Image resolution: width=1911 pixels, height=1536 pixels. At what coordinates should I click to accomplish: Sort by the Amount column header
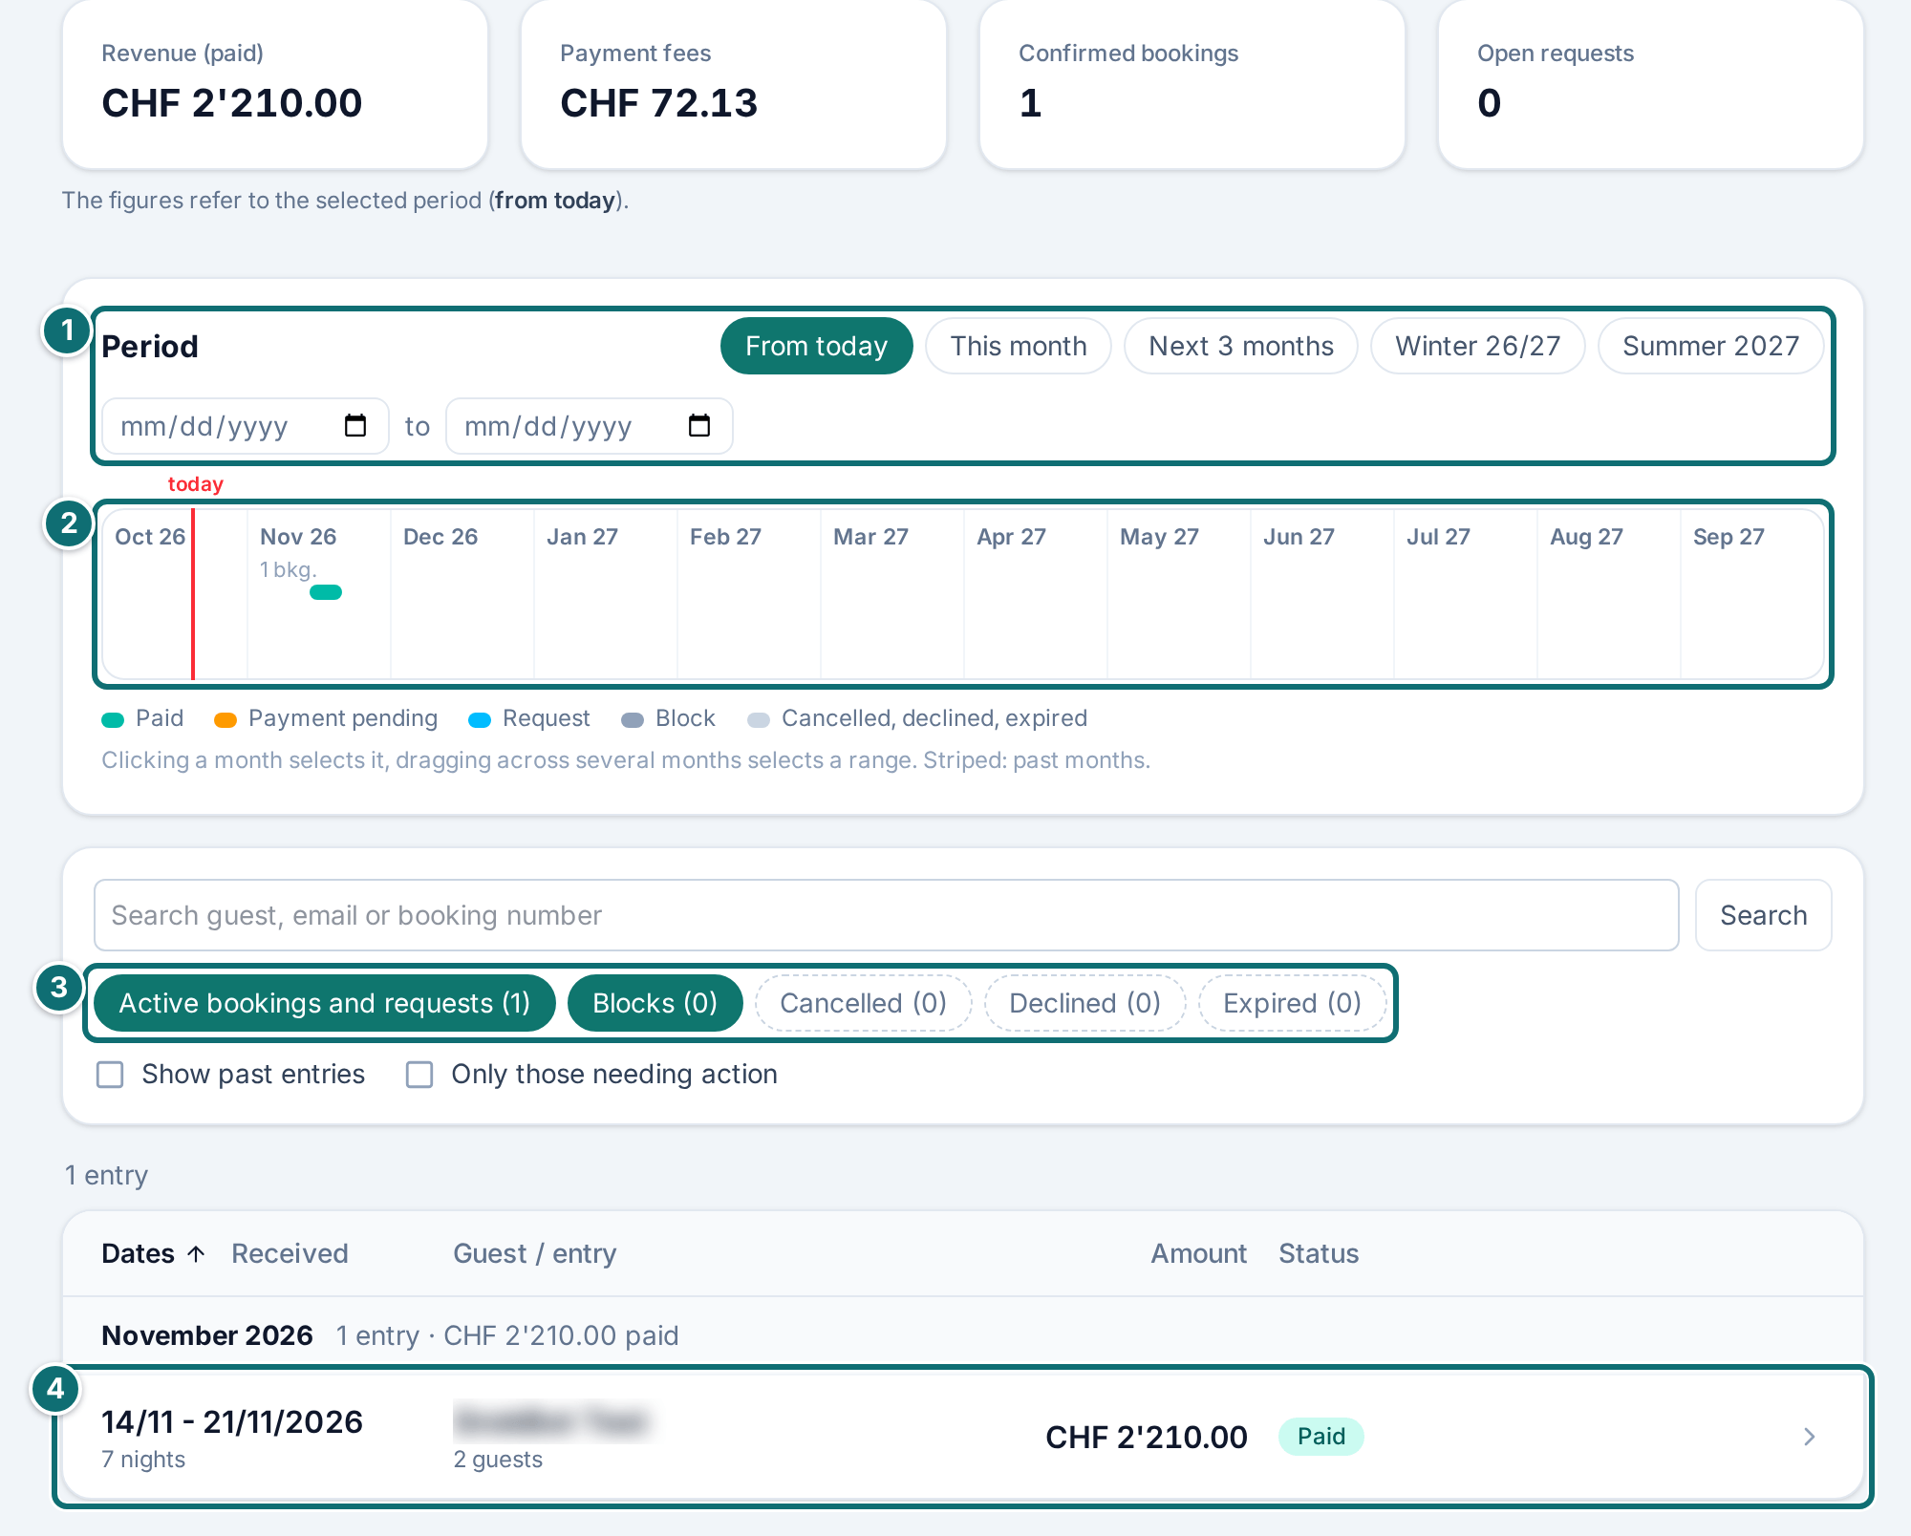[1199, 1254]
